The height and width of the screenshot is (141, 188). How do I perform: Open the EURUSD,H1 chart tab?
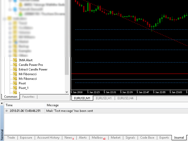pyautogui.click(x=104, y=98)
